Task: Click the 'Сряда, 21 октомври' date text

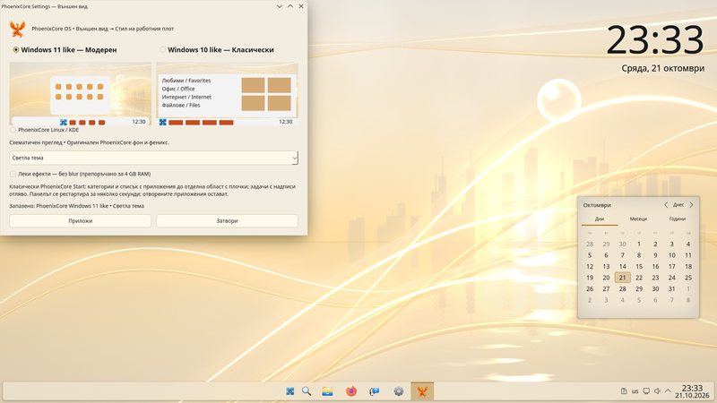Action: tap(662, 69)
